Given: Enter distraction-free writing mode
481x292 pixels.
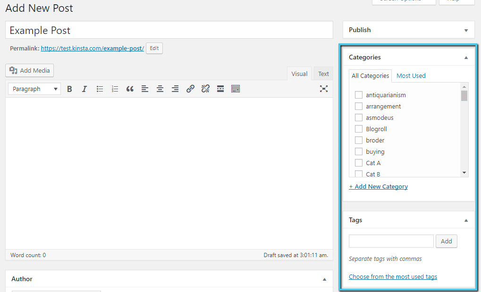Looking at the screenshot, I should tap(324, 89).
